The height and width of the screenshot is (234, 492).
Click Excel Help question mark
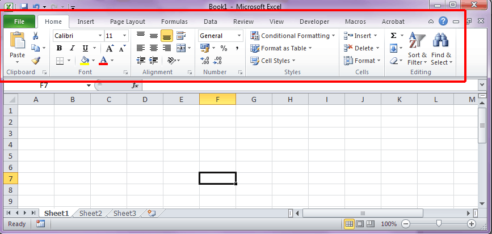[443, 22]
